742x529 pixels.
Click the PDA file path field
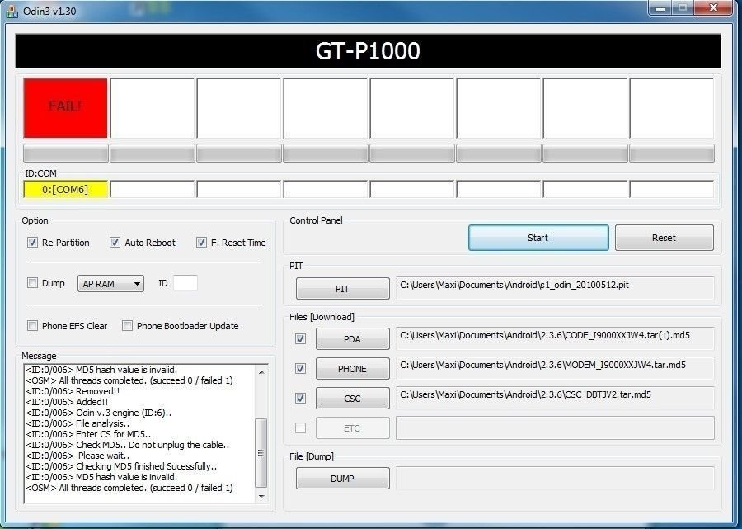click(555, 339)
